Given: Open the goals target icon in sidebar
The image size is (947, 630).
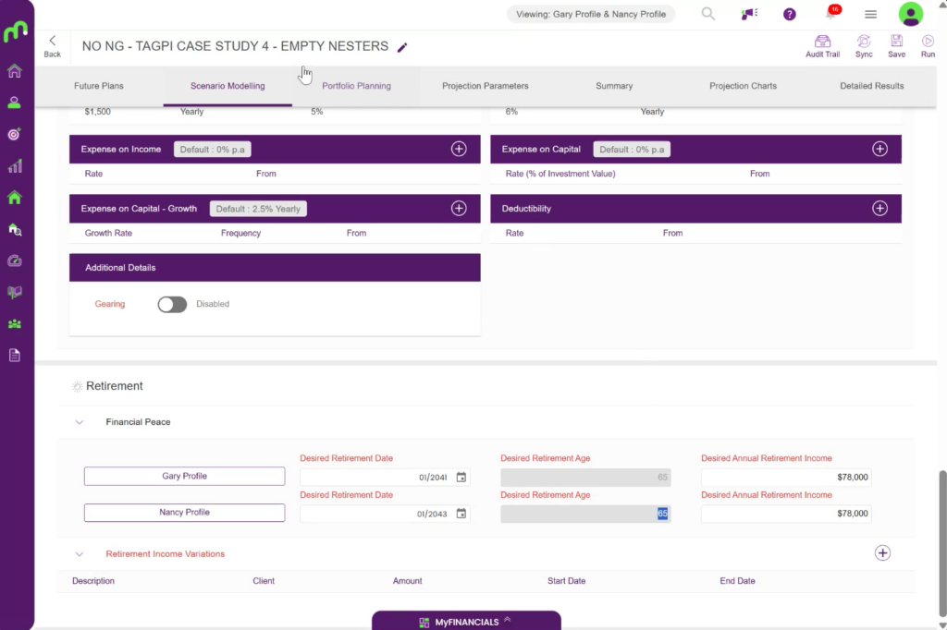Looking at the screenshot, I should (x=15, y=134).
